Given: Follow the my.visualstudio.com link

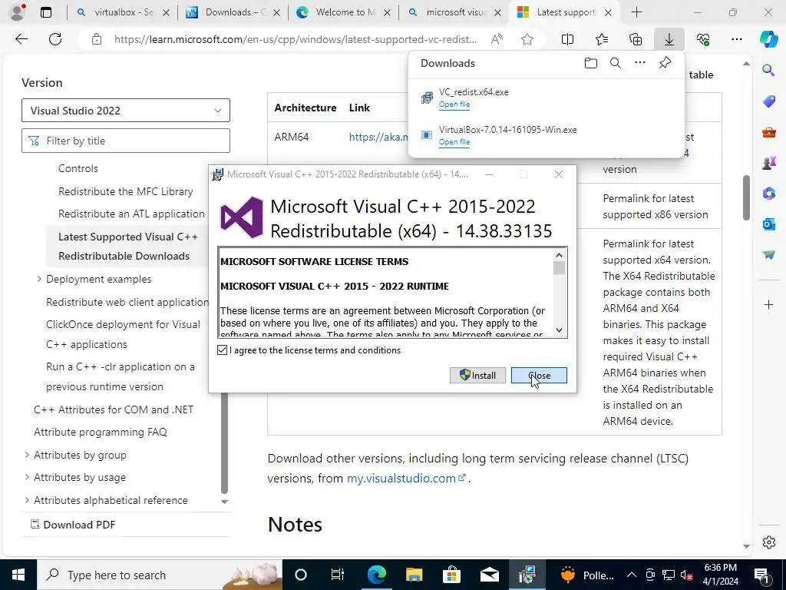Looking at the screenshot, I should [407, 478].
